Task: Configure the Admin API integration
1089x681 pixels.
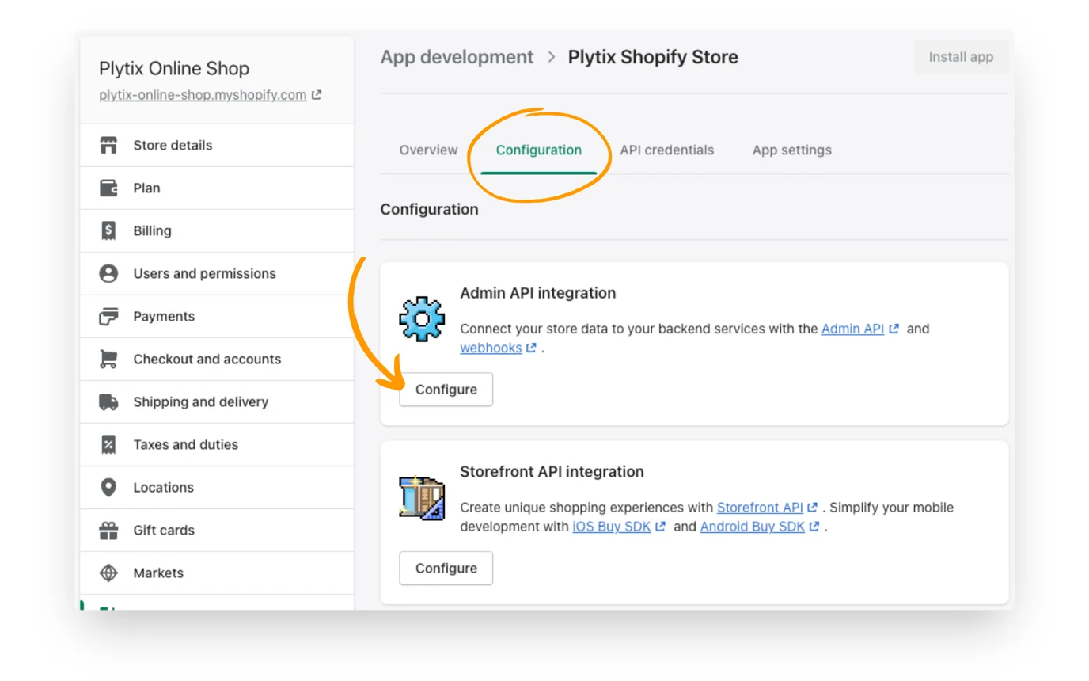Action: [x=446, y=389]
